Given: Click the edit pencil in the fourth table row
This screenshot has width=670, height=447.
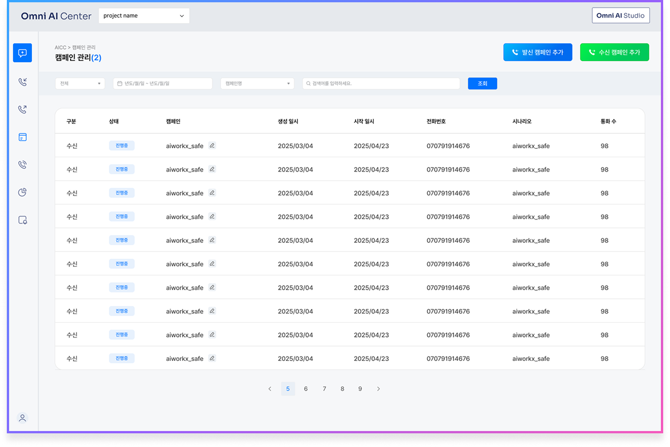Looking at the screenshot, I should (x=212, y=217).
